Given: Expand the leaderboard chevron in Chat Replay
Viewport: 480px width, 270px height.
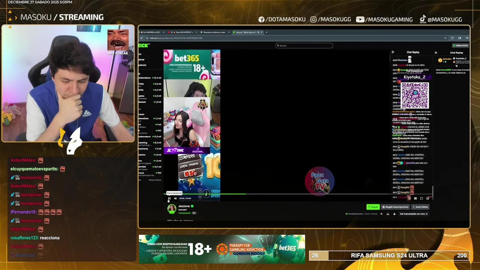Looking at the screenshot, I should tap(457, 66).
